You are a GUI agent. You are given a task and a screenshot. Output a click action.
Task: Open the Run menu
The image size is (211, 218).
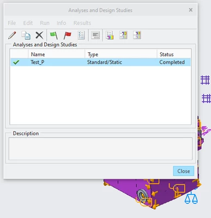point(45,23)
